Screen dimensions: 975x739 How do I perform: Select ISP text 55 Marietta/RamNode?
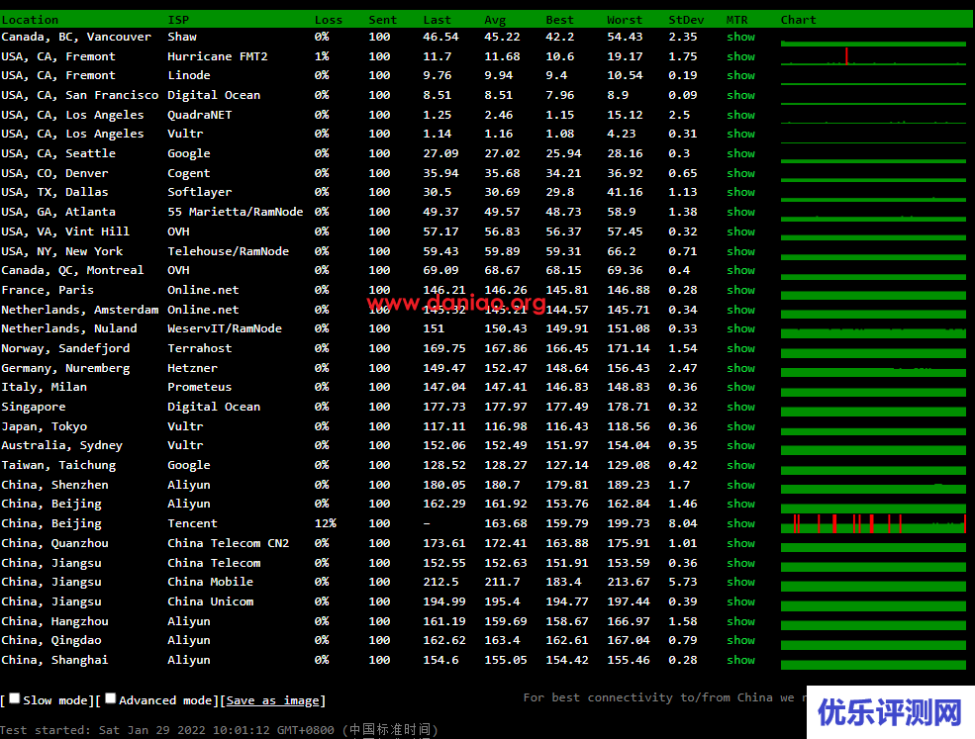tap(235, 212)
